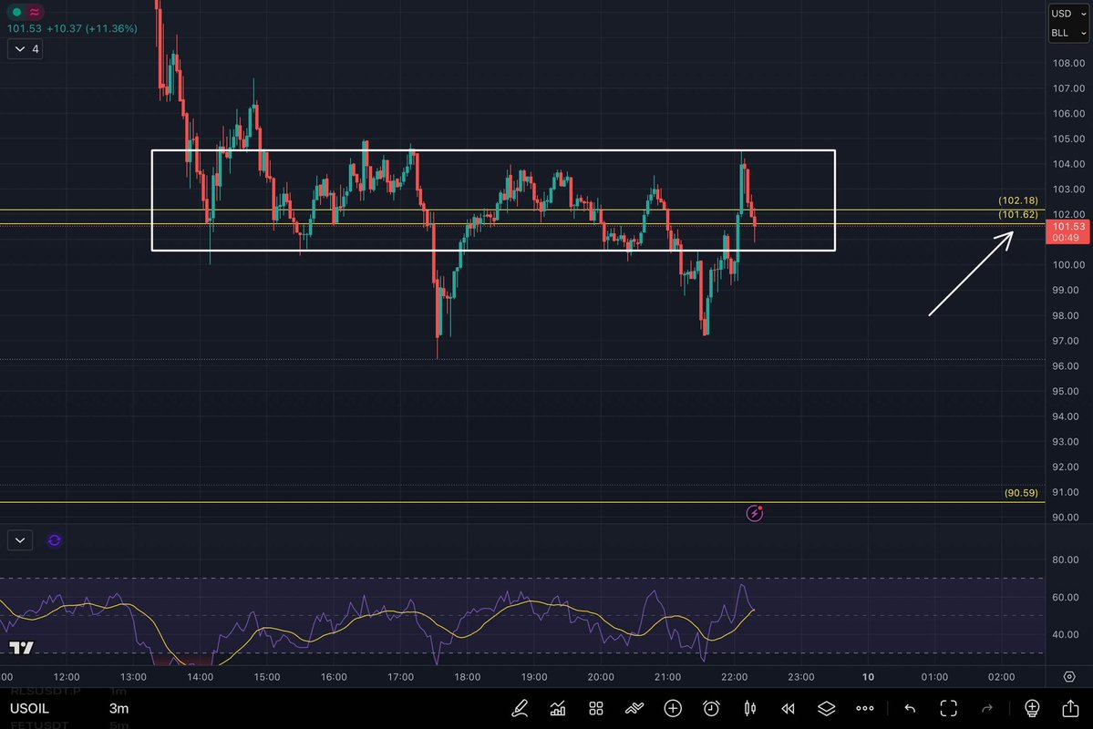Viewport: 1093px width, 729px height.
Task: Collapse the lower indicator pane chevron
Action: [x=19, y=539]
